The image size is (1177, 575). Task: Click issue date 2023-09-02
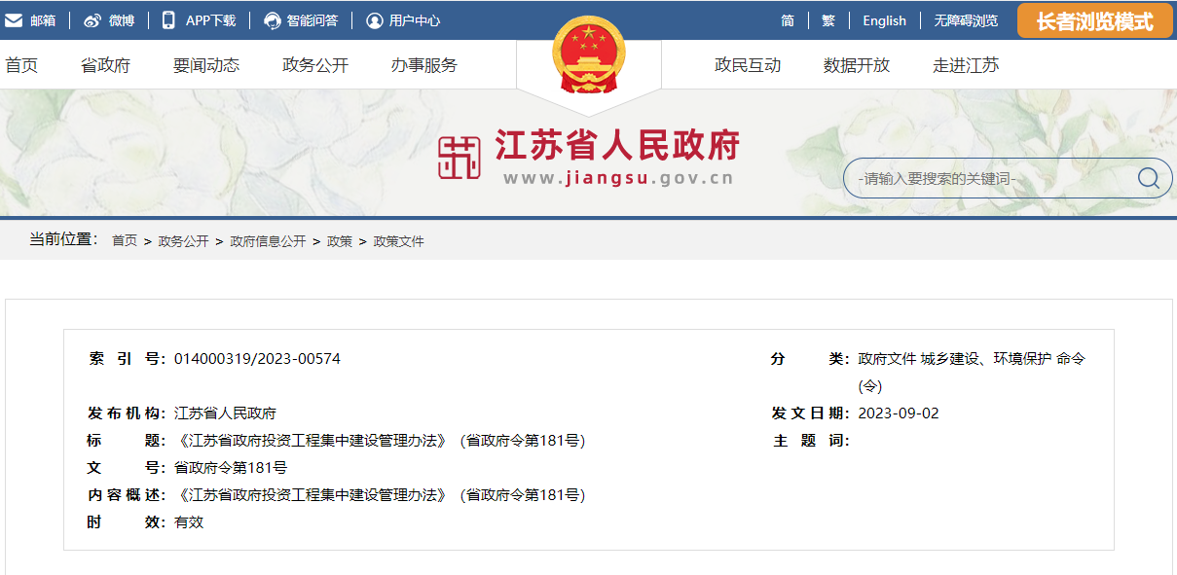(x=899, y=413)
